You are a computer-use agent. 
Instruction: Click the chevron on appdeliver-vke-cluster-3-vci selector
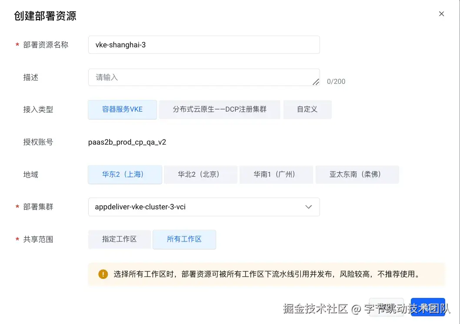[x=309, y=207]
